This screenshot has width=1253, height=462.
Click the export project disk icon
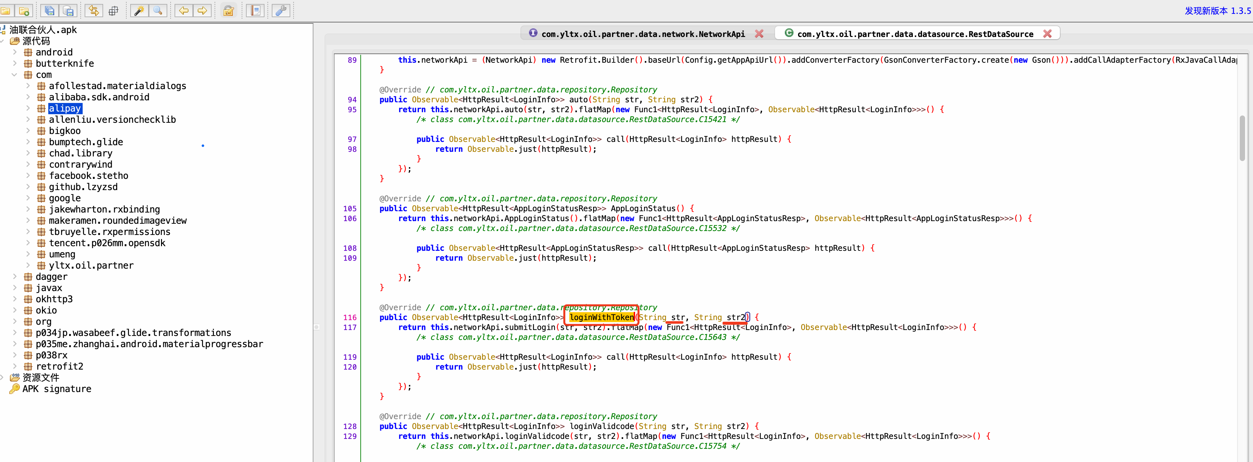[68, 11]
